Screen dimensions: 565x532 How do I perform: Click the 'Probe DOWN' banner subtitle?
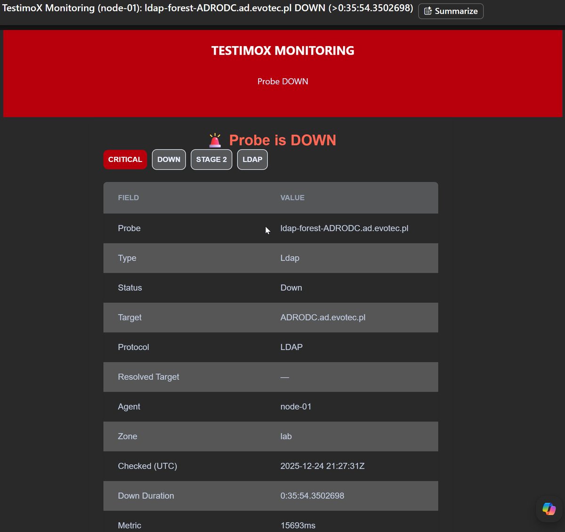tap(282, 81)
